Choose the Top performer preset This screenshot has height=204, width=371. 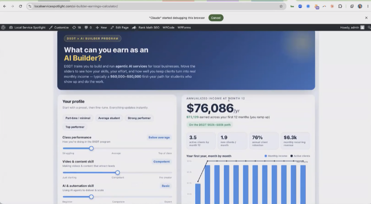(x=75, y=127)
